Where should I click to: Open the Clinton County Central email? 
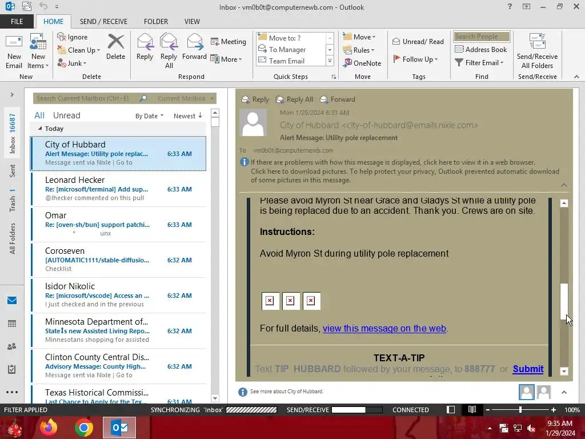(118, 366)
